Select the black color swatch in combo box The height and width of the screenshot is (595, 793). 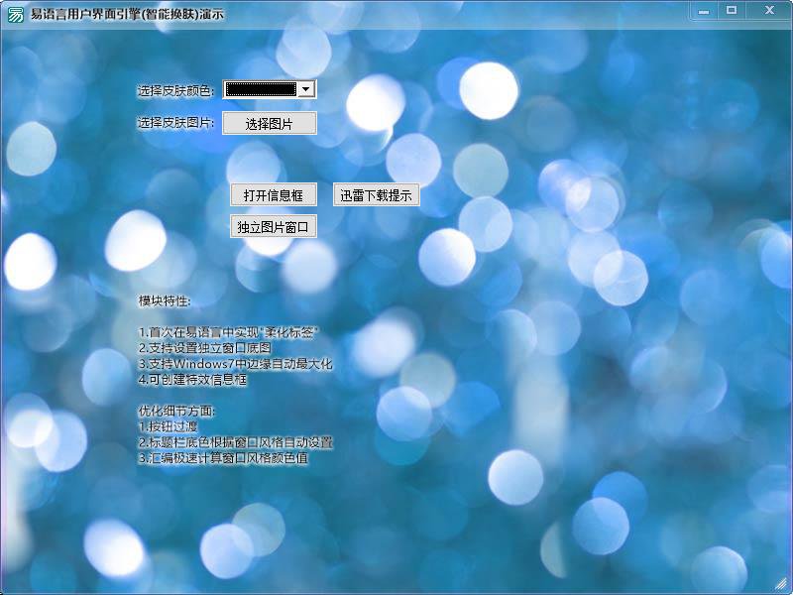coord(261,89)
